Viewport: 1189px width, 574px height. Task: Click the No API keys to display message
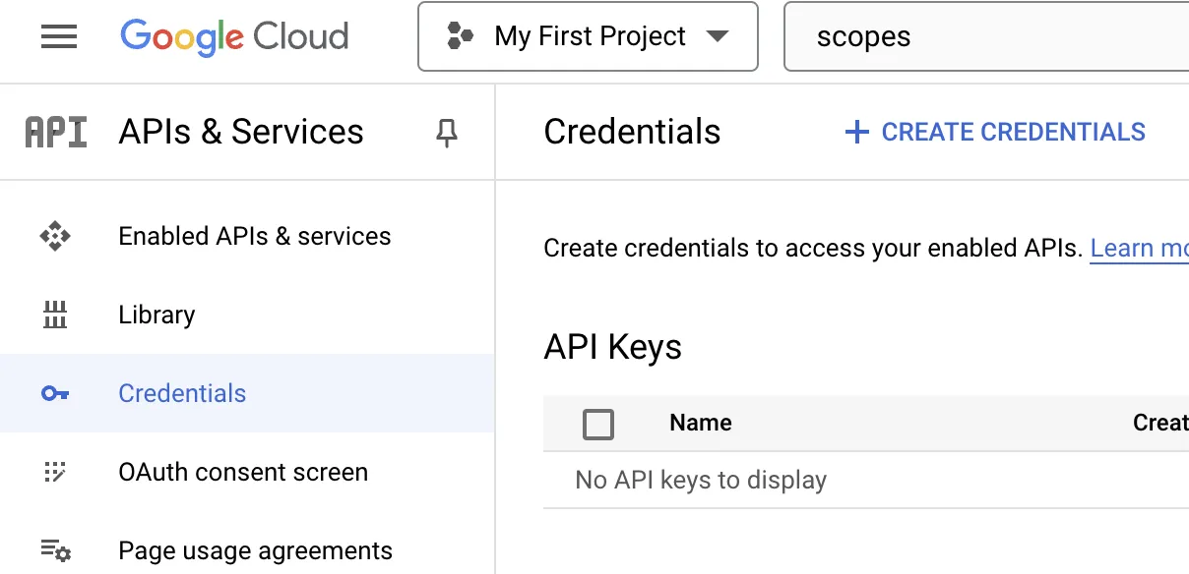click(701, 480)
